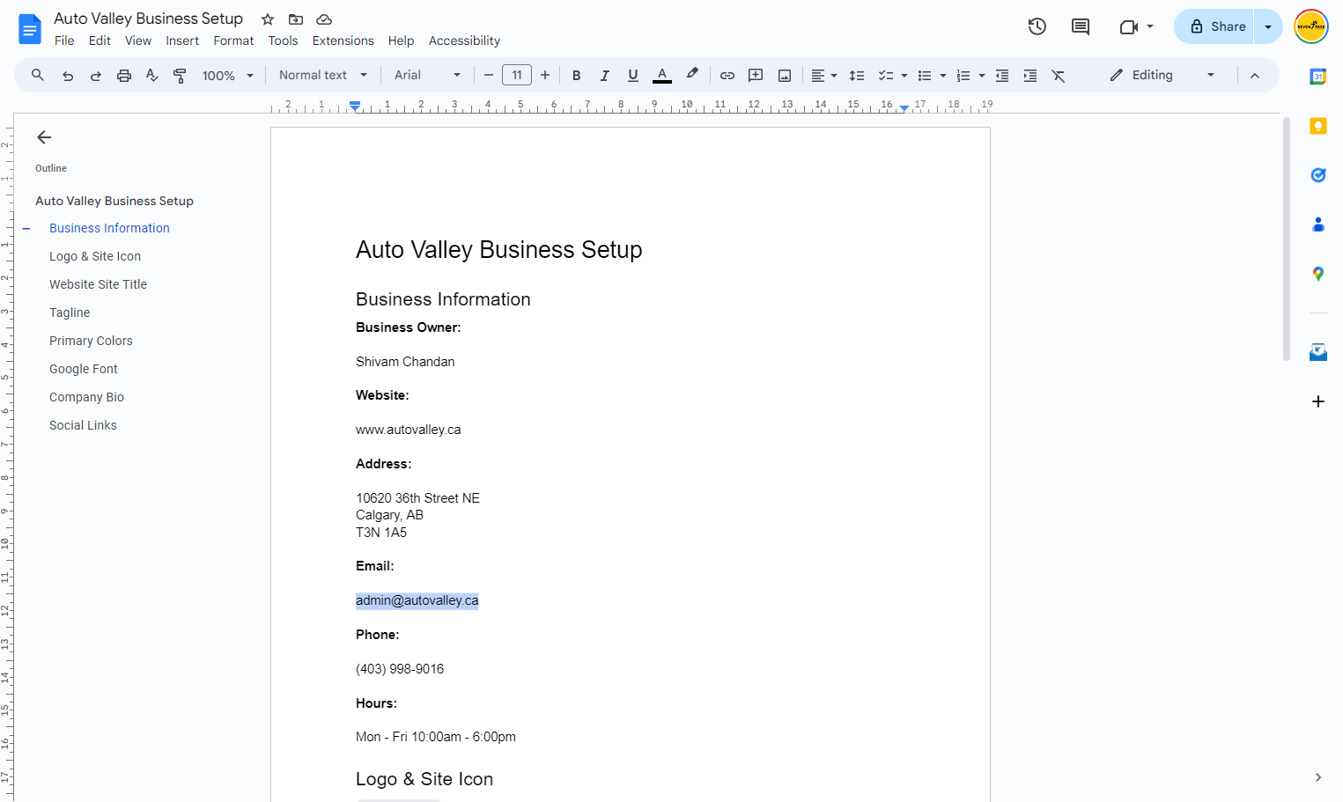Open numbered list options dropdown arrow
This screenshot has width=1343, height=802.
pyautogui.click(x=982, y=76)
